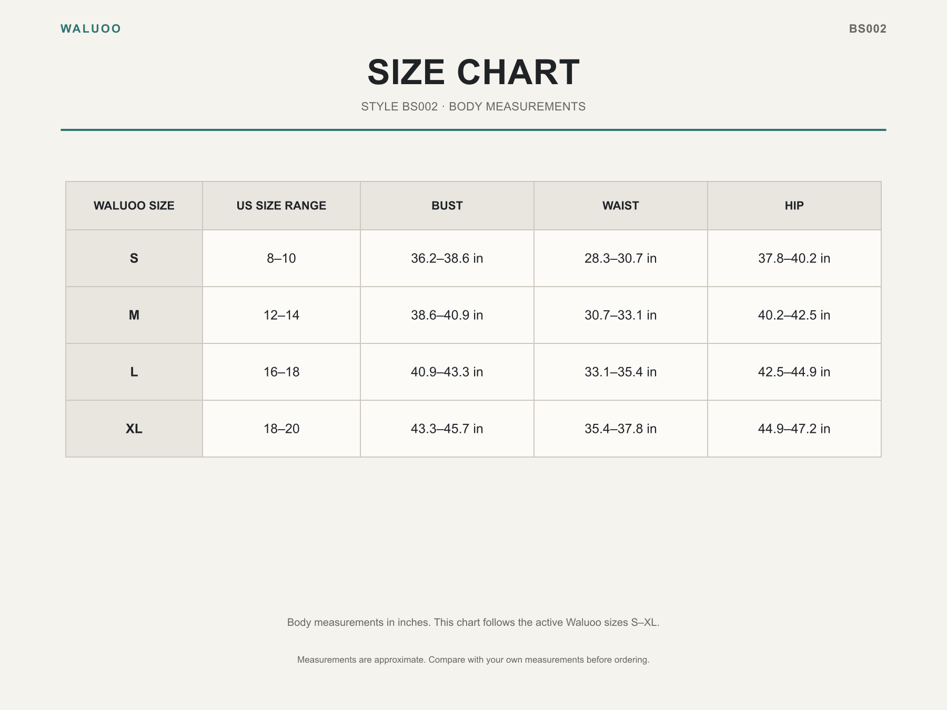The image size is (947, 710).
Task: Select the XL size row label
Action: tap(134, 429)
